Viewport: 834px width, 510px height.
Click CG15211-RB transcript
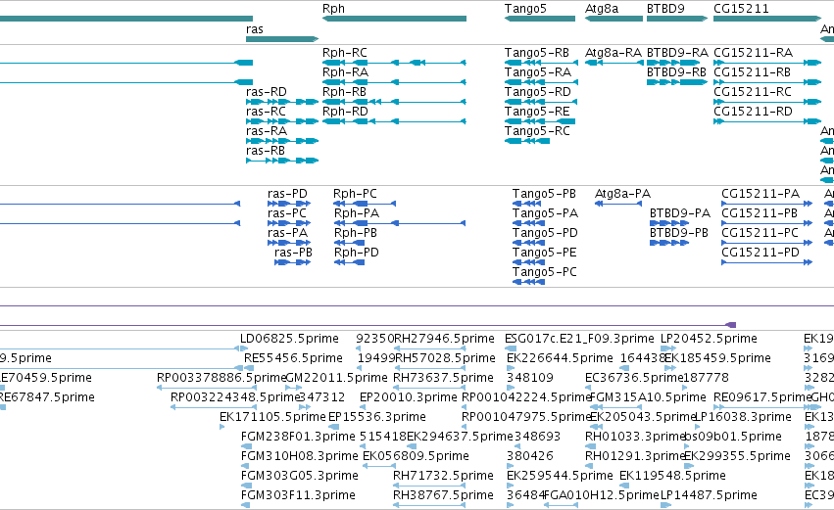(x=767, y=82)
